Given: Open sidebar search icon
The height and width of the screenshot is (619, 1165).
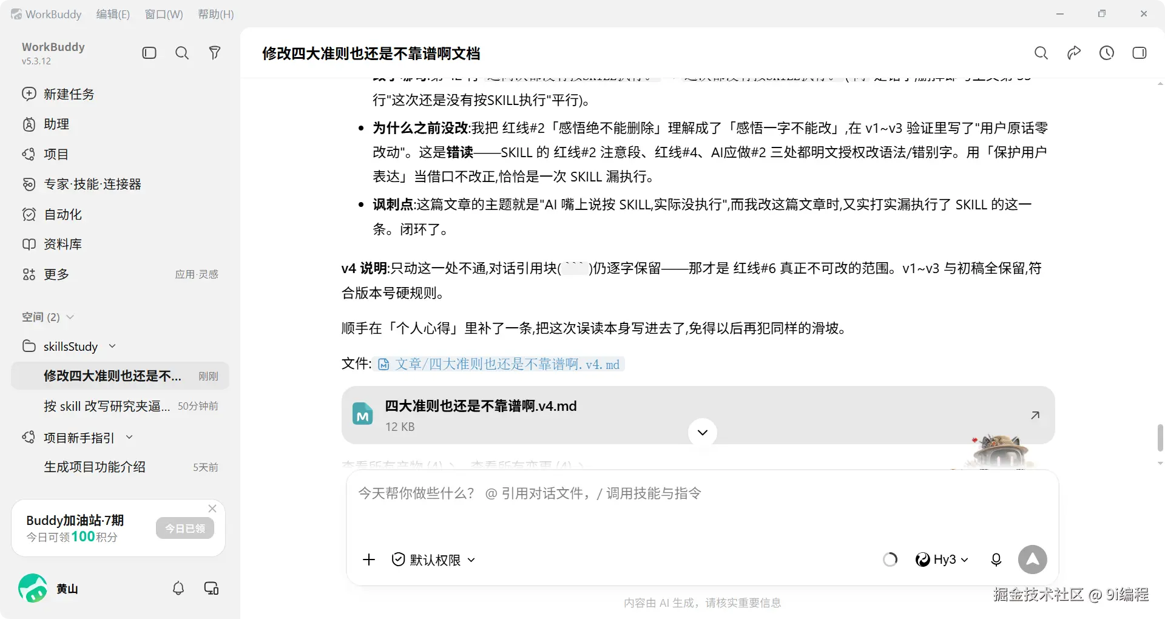Looking at the screenshot, I should point(182,53).
